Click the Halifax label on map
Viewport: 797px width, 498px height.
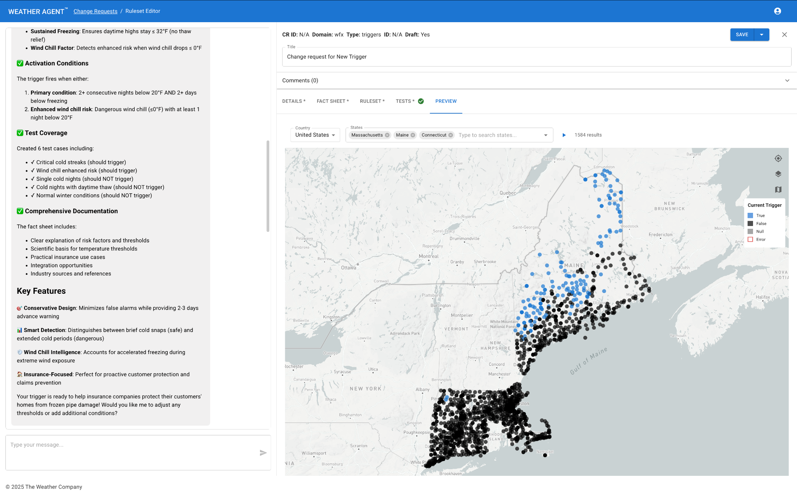[763, 297]
